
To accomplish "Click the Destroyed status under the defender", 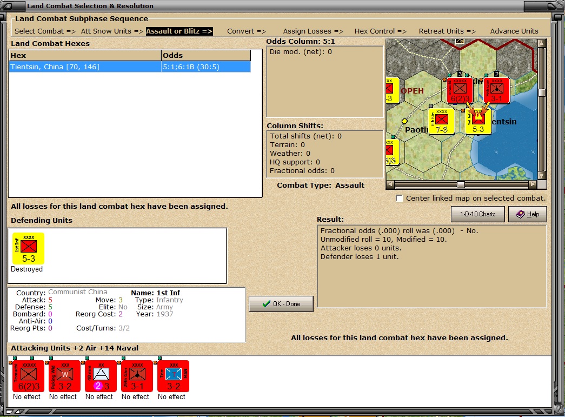I will click(26, 269).
